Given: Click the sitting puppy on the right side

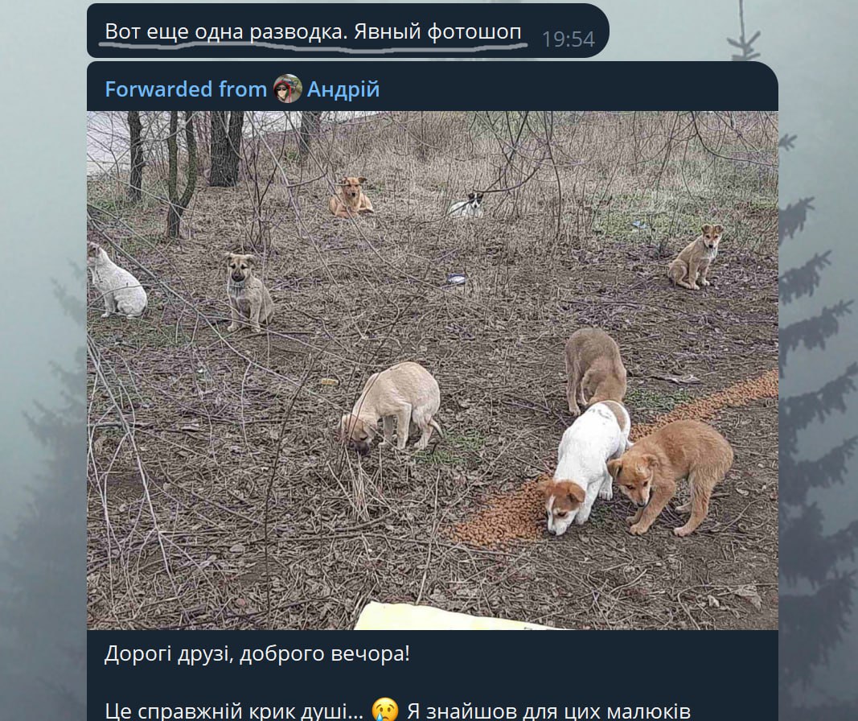Looking at the screenshot, I should coord(696,257).
